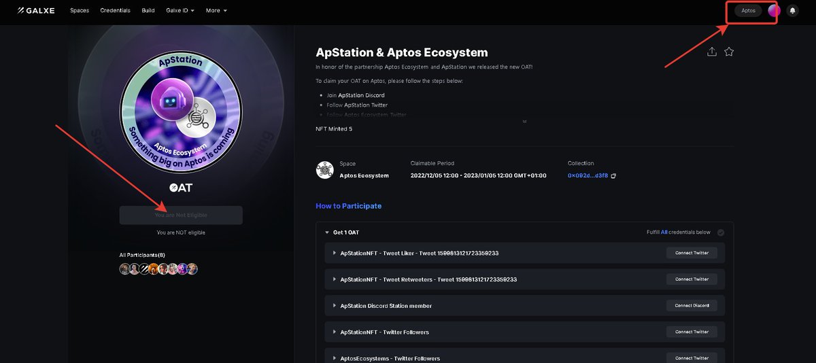Click the All Participants(8) label
The width and height of the screenshot is (816, 363).
[x=142, y=255]
